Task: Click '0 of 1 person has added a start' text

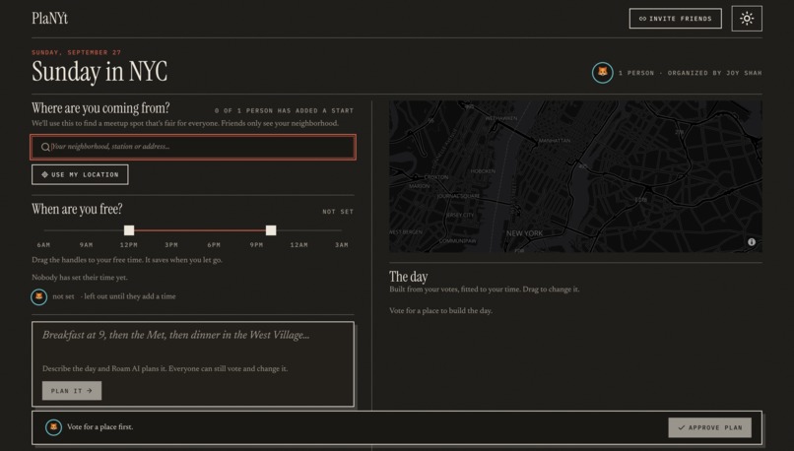Action: pos(284,110)
